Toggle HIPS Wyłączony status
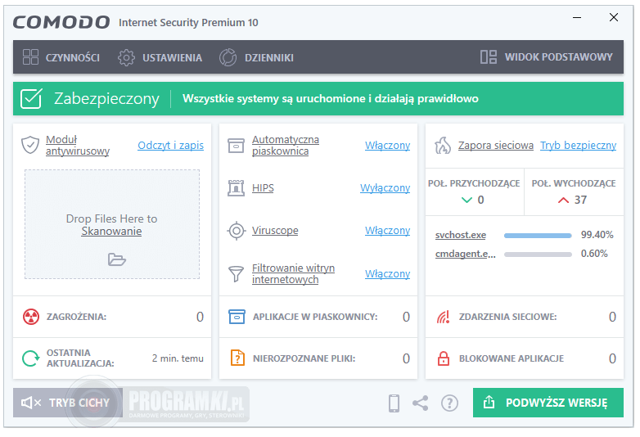This screenshot has height=437, width=640. click(385, 188)
